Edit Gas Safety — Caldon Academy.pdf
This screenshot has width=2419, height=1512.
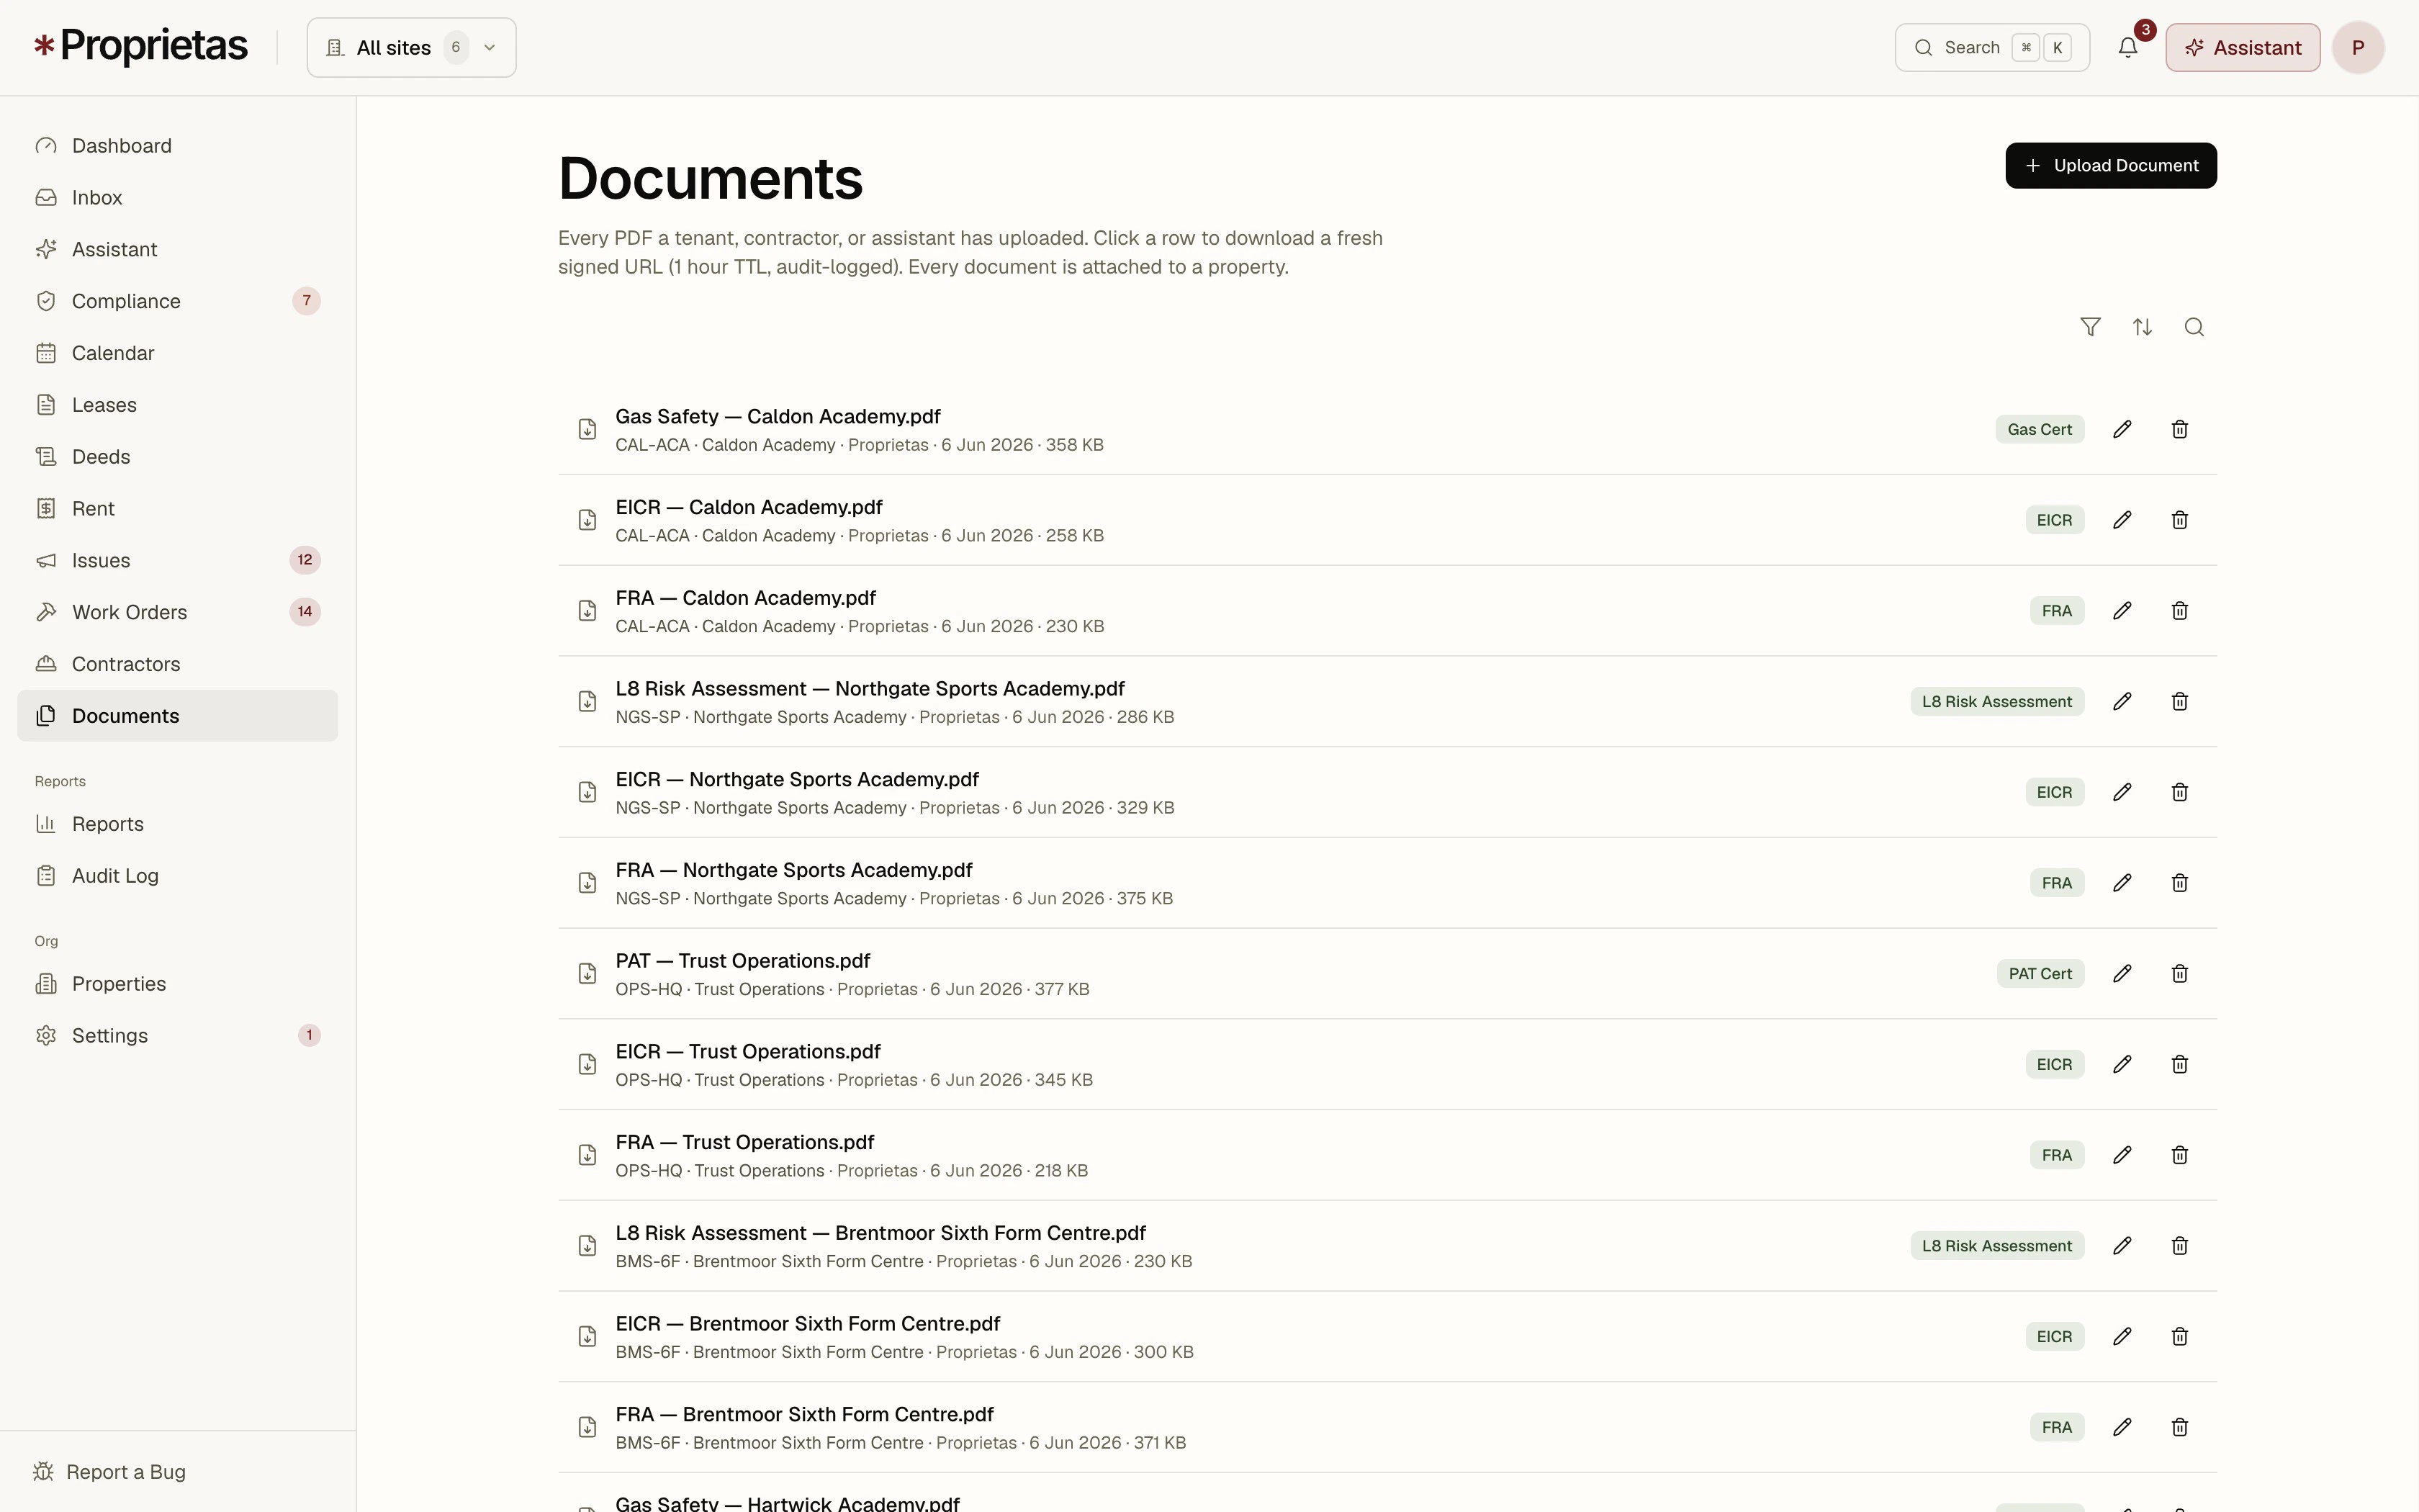point(2122,429)
